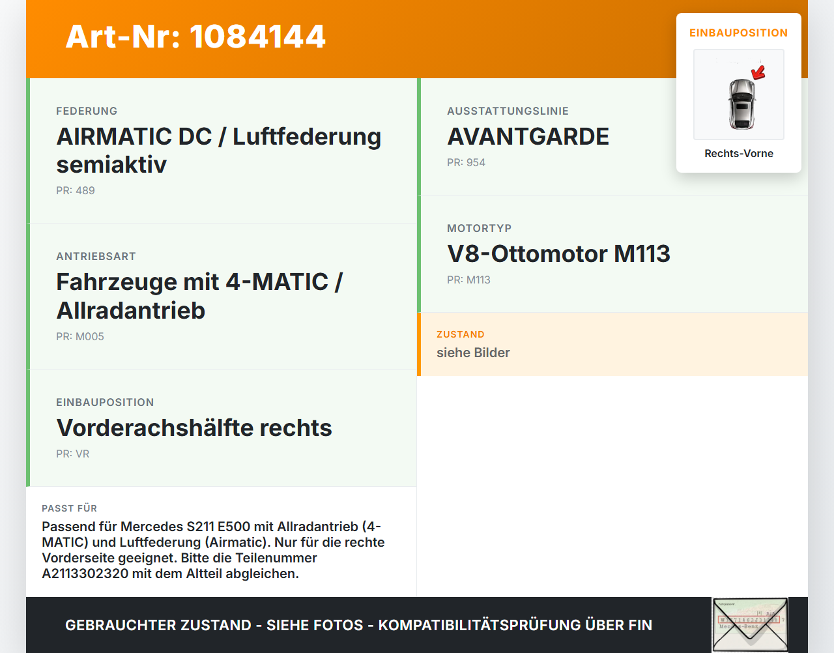Click the Passt für description paragraph
Image resolution: width=834 pixels, height=653 pixels.
click(214, 550)
